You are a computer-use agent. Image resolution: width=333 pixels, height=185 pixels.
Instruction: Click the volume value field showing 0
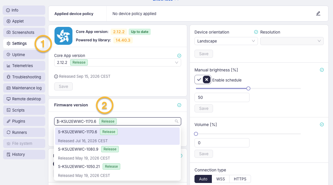(222, 143)
